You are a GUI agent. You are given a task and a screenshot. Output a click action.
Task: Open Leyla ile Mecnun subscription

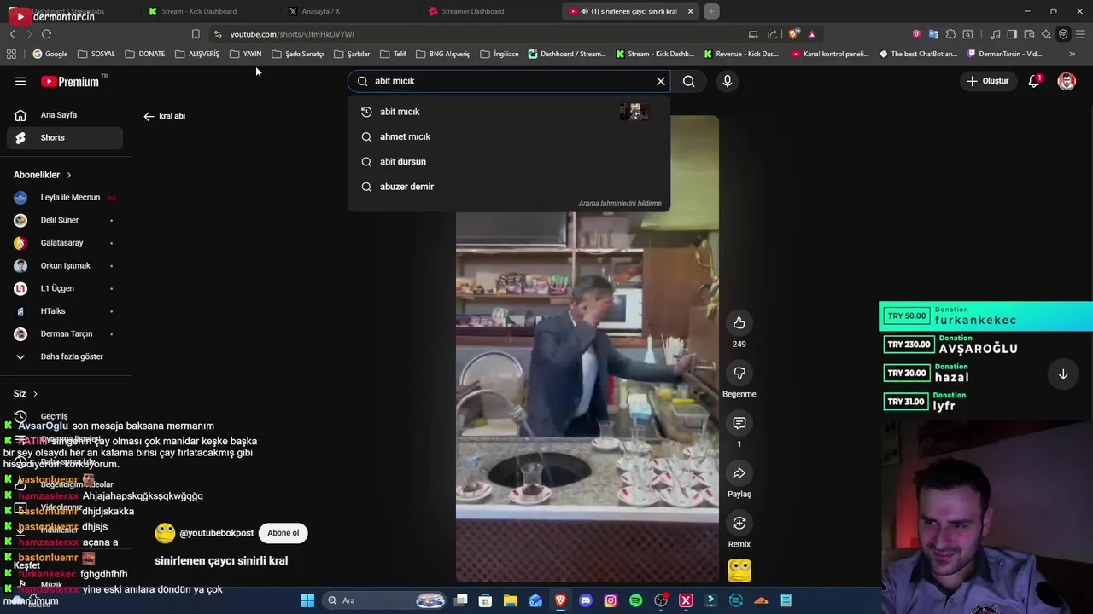pyautogui.click(x=65, y=197)
